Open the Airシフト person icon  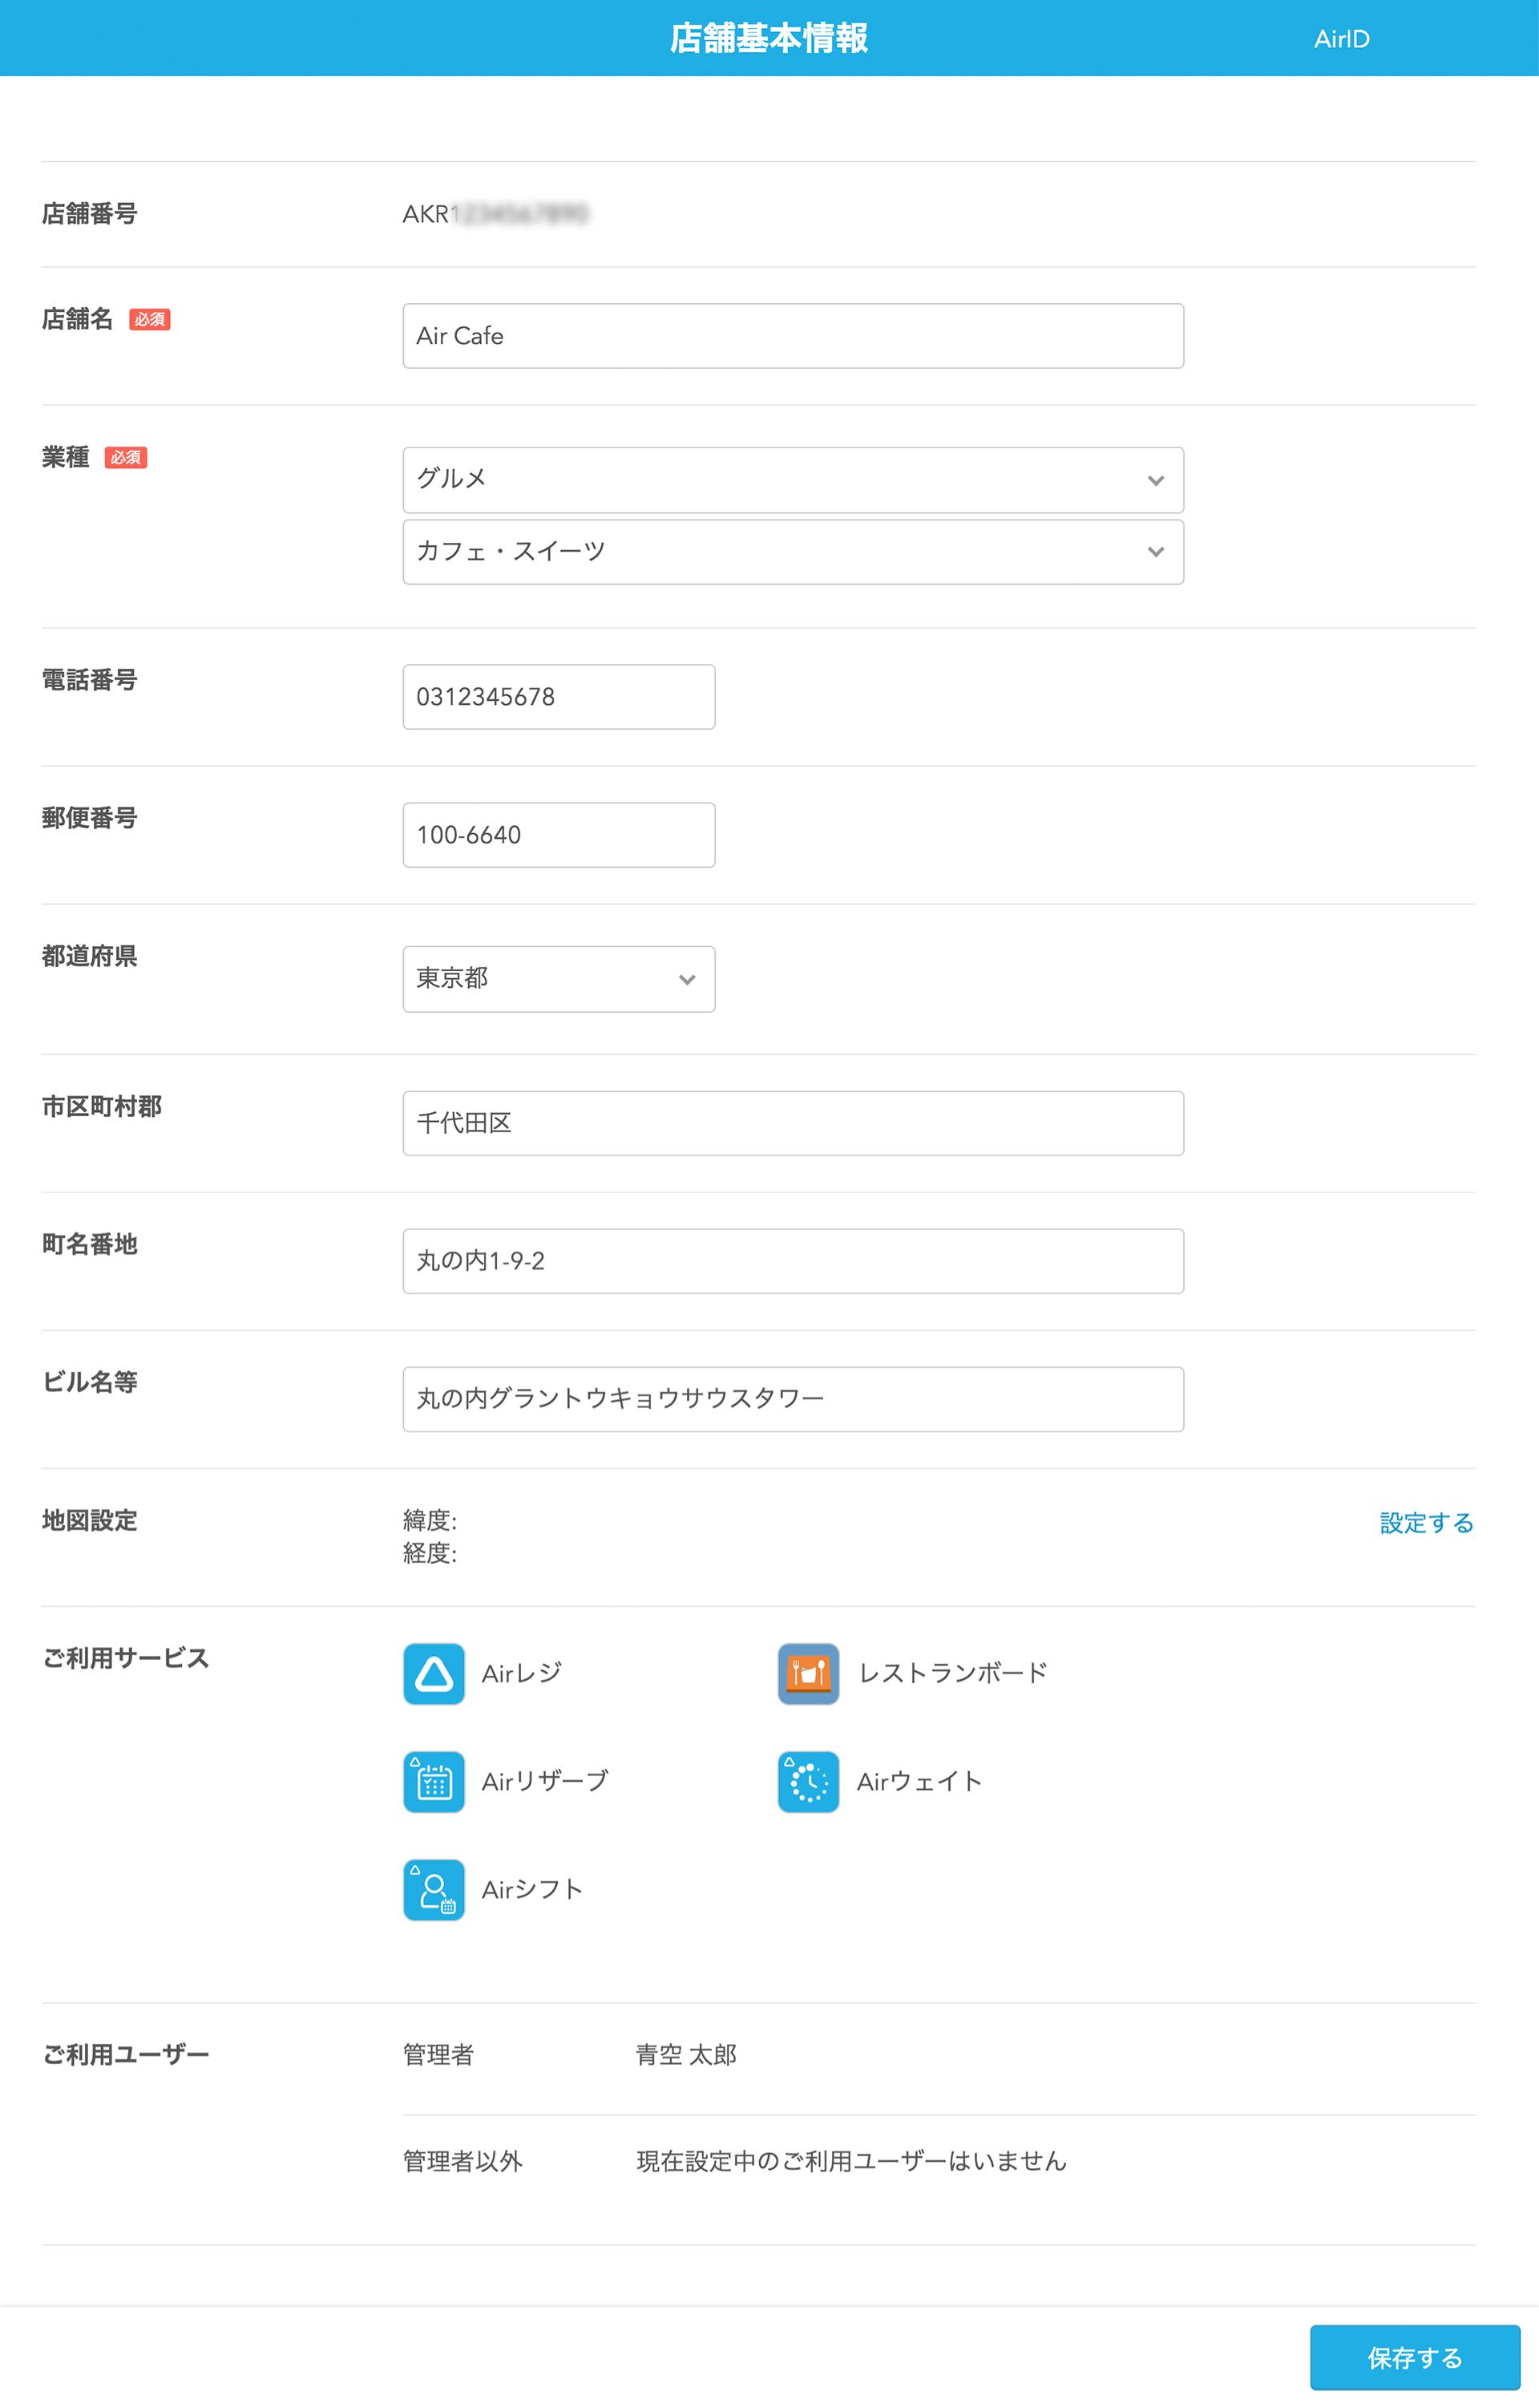(x=434, y=1889)
